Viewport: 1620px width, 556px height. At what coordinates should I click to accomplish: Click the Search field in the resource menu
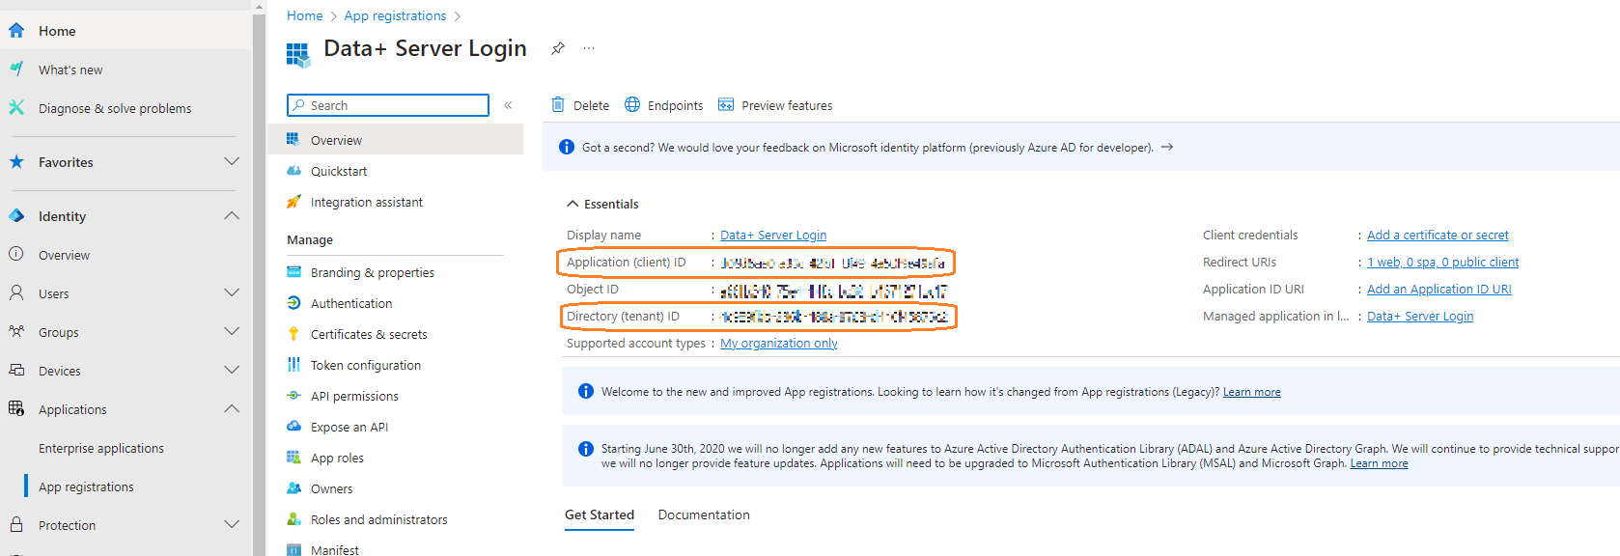[x=388, y=105]
